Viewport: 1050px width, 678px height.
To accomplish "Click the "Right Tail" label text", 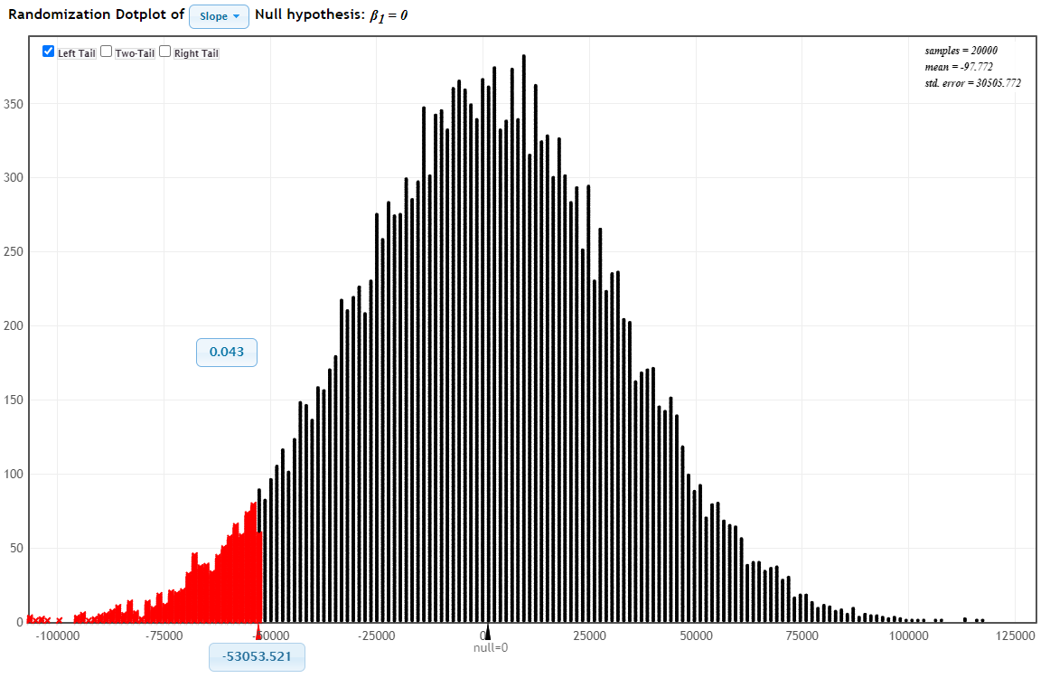I will [x=196, y=53].
